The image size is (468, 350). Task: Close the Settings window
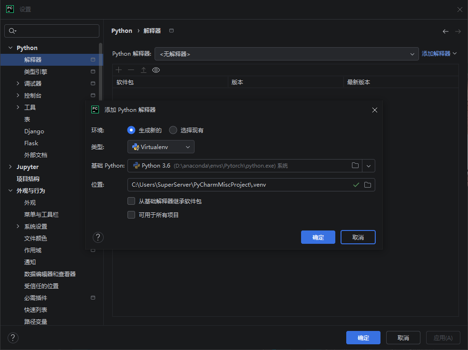(x=459, y=10)
